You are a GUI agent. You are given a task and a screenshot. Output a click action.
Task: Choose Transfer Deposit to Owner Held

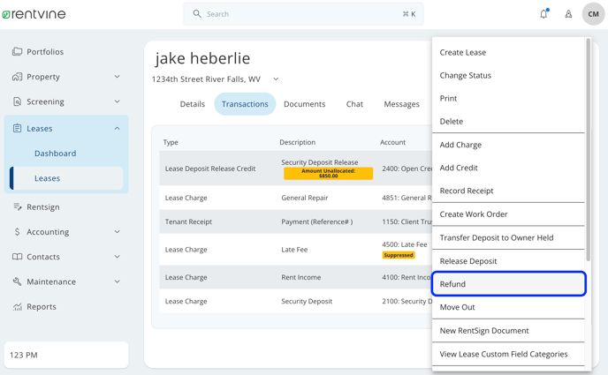click(508, 237)
